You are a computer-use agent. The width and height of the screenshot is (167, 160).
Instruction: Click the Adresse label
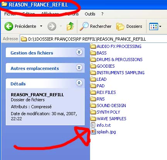[10, 39]
